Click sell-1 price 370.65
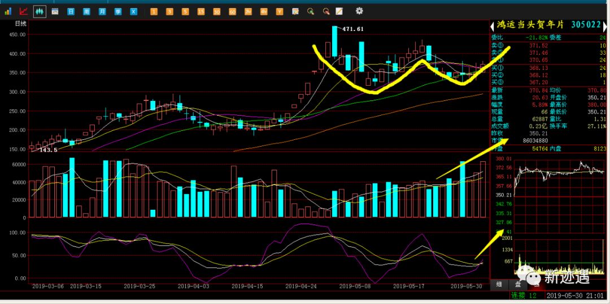610x304 pixels. (x=539, y=60)
